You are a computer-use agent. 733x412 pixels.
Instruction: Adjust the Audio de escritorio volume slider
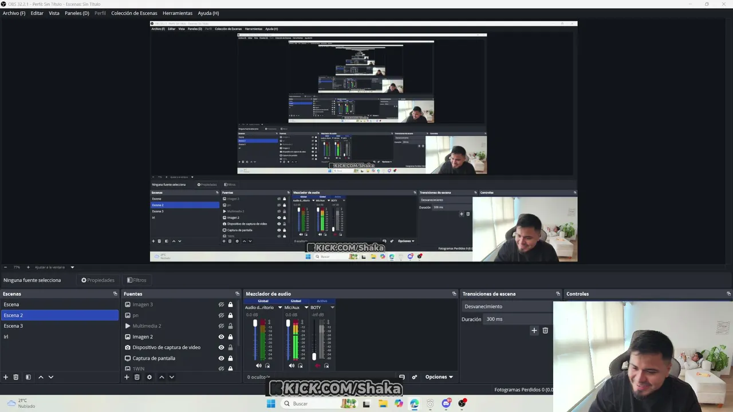[x=255, y=324]
